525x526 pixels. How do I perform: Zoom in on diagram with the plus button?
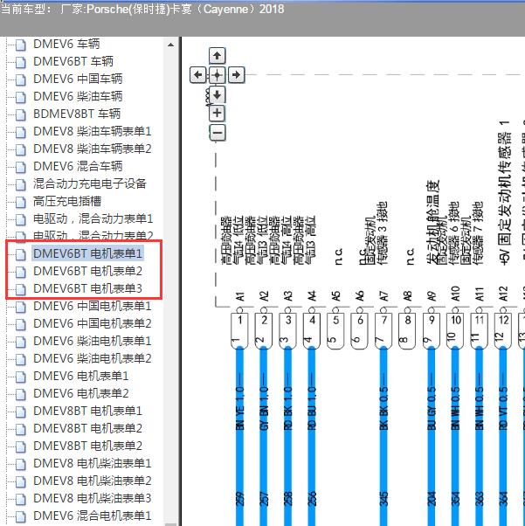click(x=217, y=113)
